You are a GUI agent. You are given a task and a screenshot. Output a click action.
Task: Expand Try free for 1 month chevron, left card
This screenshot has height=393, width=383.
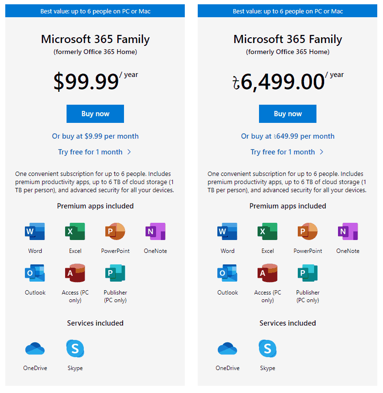click(128, 151)
